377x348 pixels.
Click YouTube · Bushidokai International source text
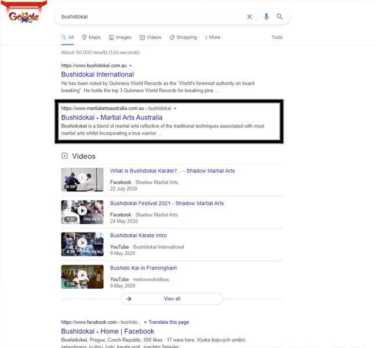[147, 247]
